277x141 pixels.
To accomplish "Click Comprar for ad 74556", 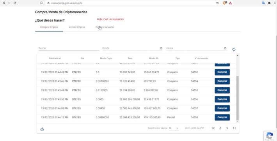I will pyautogui.click(x=222, y=99).
